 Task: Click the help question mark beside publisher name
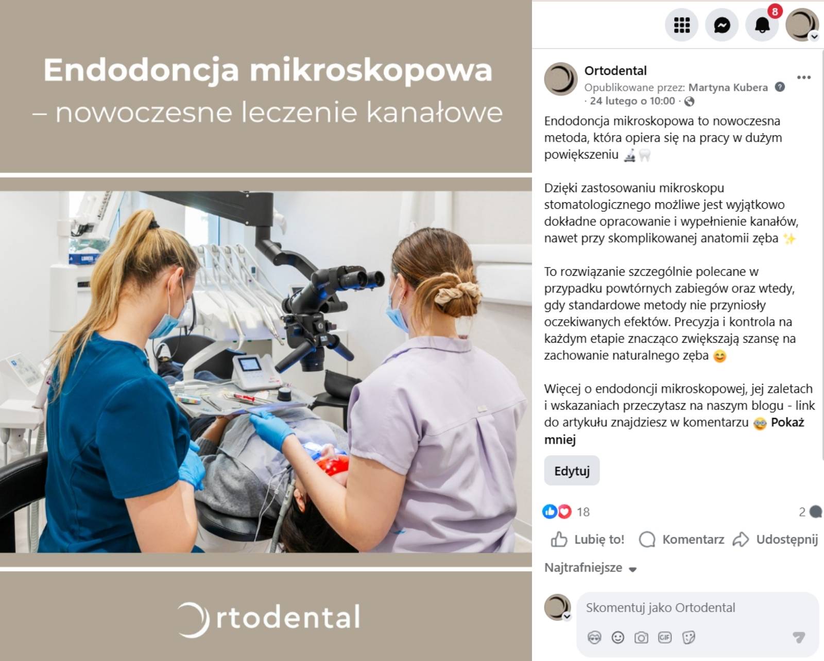coord(780,87)
